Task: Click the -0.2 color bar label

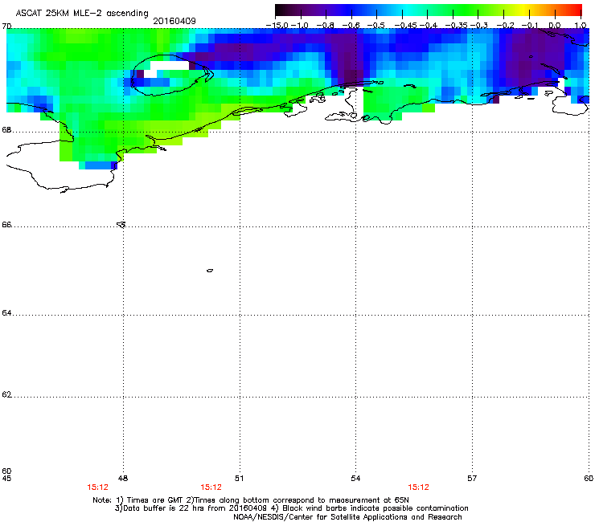Action: pyautogui.click(x=506, y=26)
